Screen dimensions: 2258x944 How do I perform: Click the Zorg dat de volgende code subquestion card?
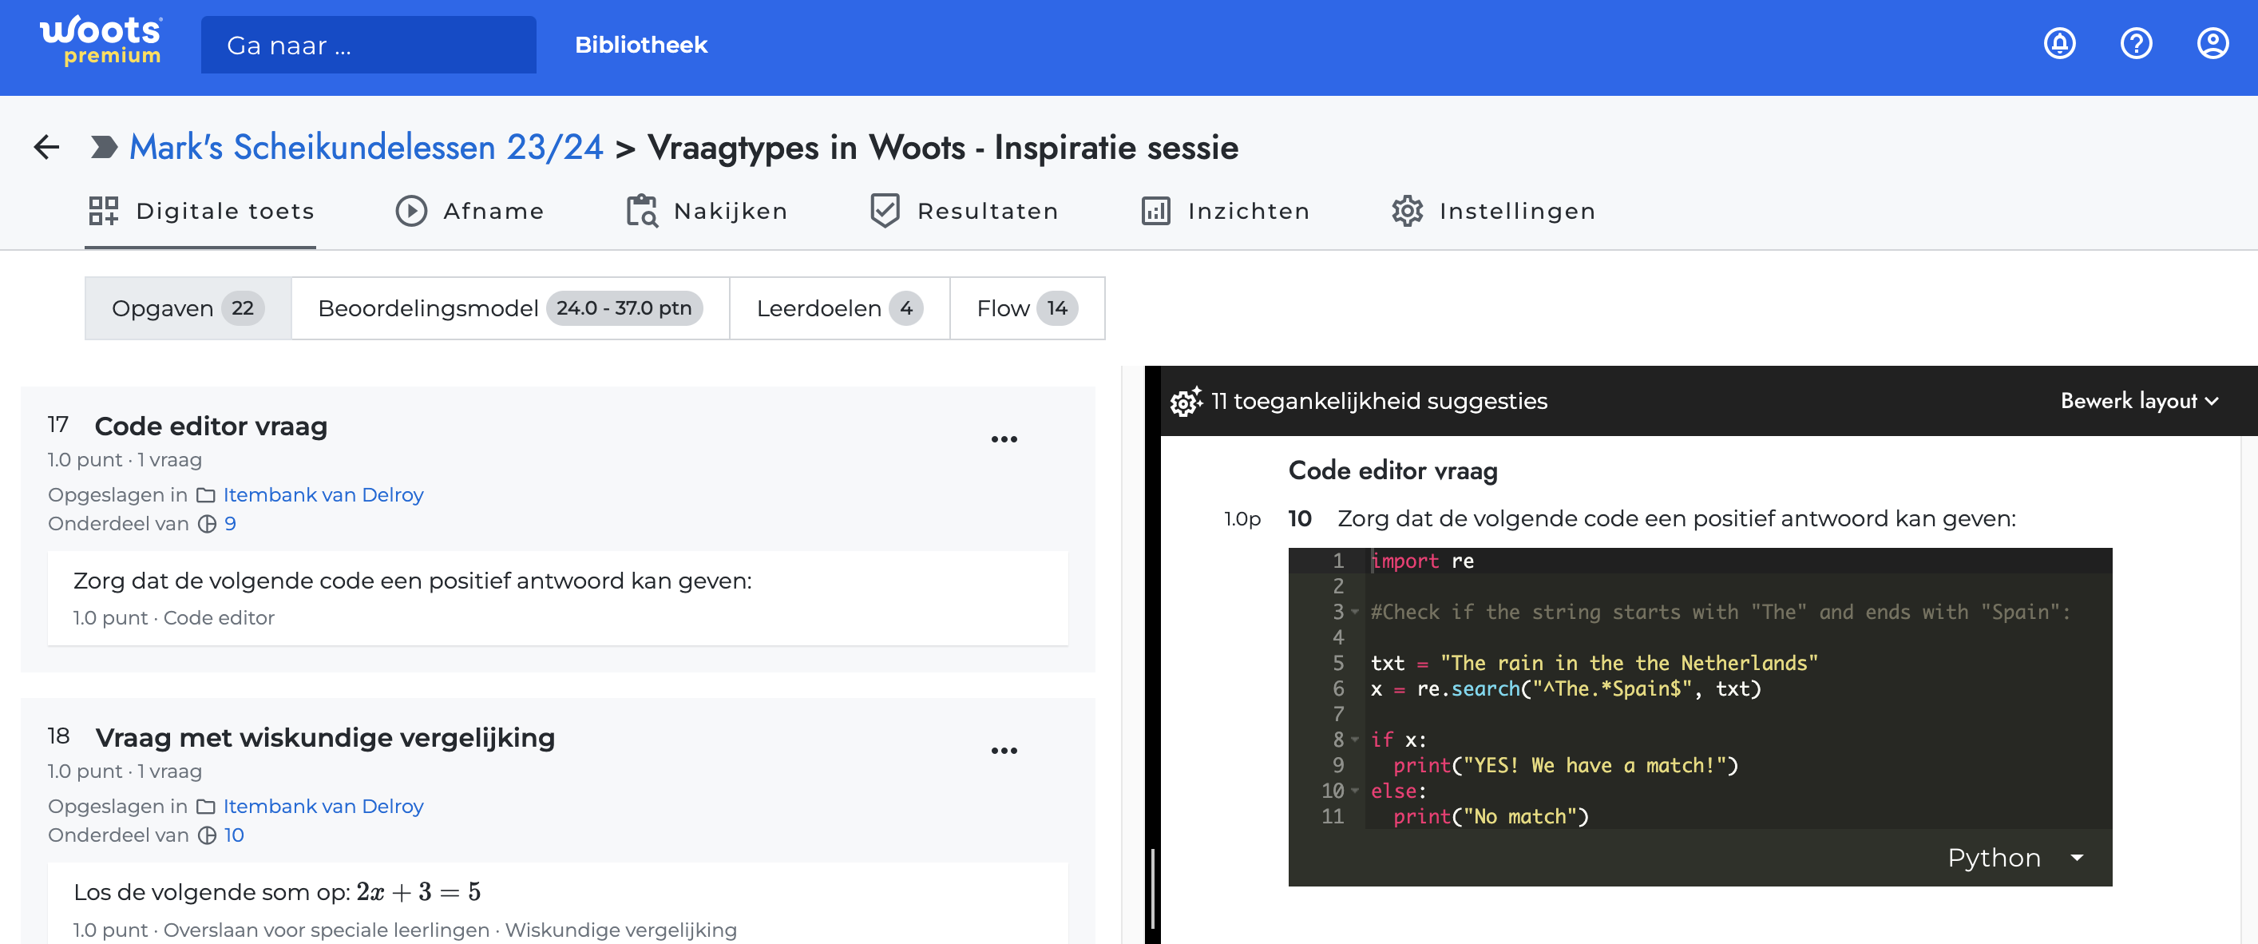pyautogui.click(x=557, y=599)
